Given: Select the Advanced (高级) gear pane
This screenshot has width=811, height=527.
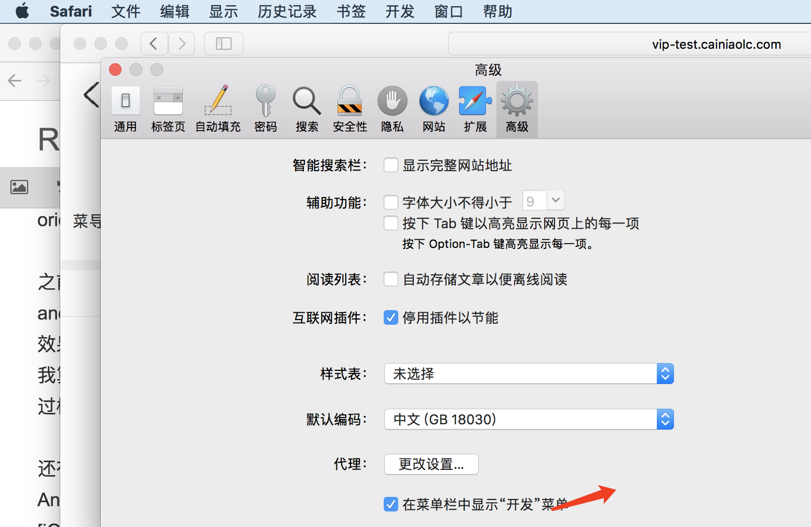Looking at the screenshot, I should [517, 109].
